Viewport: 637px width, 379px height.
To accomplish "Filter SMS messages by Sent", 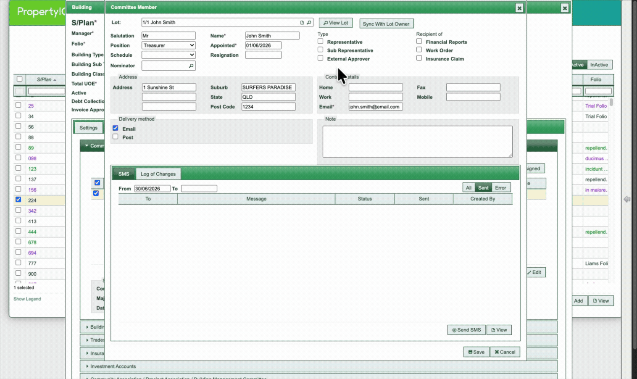I will click(x=483, y=188).
